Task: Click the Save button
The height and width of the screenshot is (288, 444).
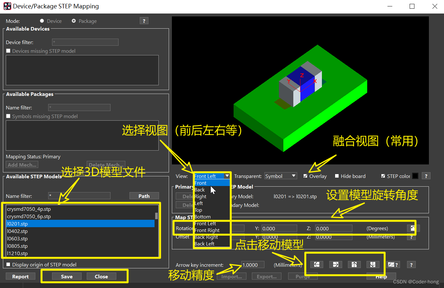Action: [x=67, y=276]
